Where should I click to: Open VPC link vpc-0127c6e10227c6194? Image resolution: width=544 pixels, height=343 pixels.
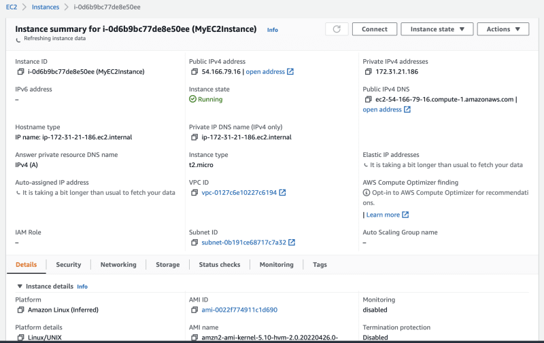pos(239,193)
